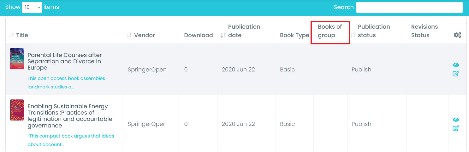Open description 'This compact book argues that ideas'

pyautogui.click(x=71, y=140)
